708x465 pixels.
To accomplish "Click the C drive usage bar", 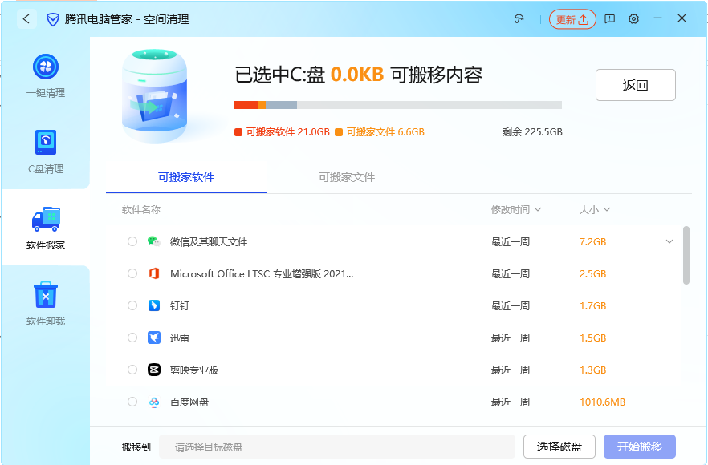I will pyautogui.click(x=397, y=105).
